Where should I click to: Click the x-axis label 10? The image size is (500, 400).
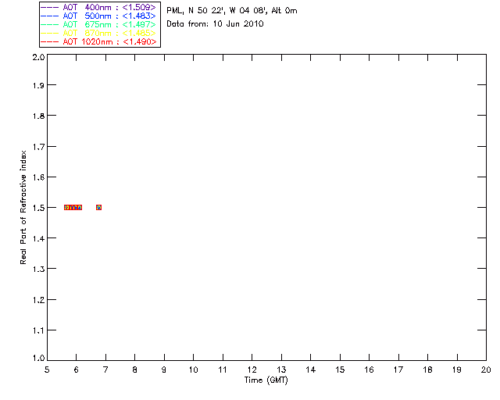click(193, 370)
